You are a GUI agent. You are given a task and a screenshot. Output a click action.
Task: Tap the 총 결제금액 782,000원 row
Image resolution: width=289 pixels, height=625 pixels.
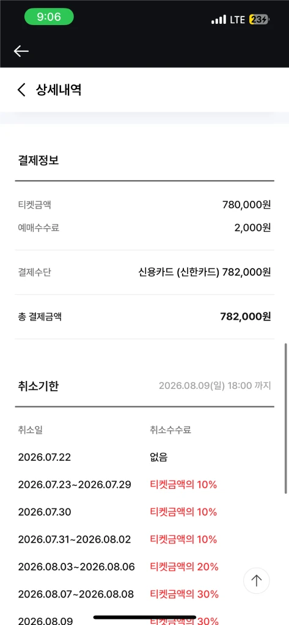144,317
